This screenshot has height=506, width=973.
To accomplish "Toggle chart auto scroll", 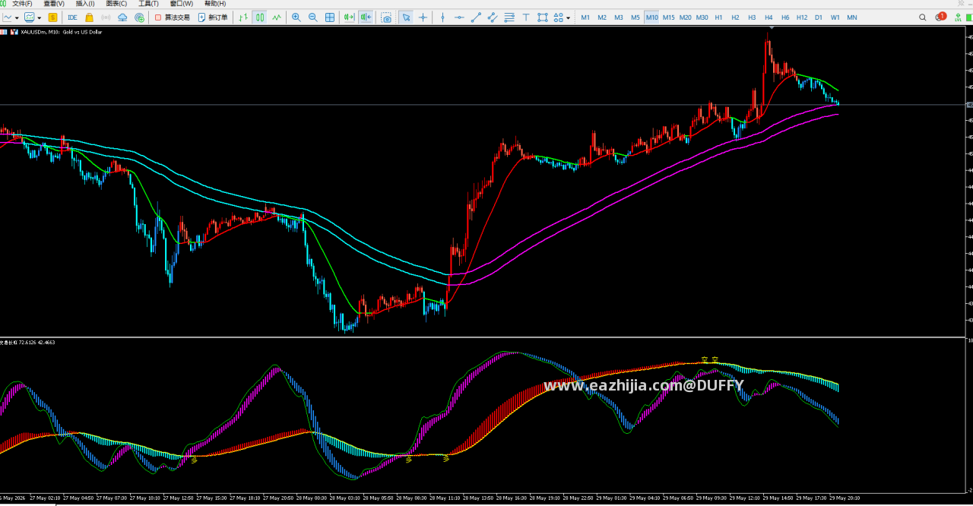I will point(349,17).
